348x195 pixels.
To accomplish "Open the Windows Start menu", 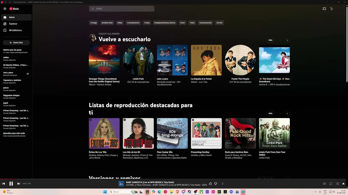I will pyautogui.click(x=105, y=192).
